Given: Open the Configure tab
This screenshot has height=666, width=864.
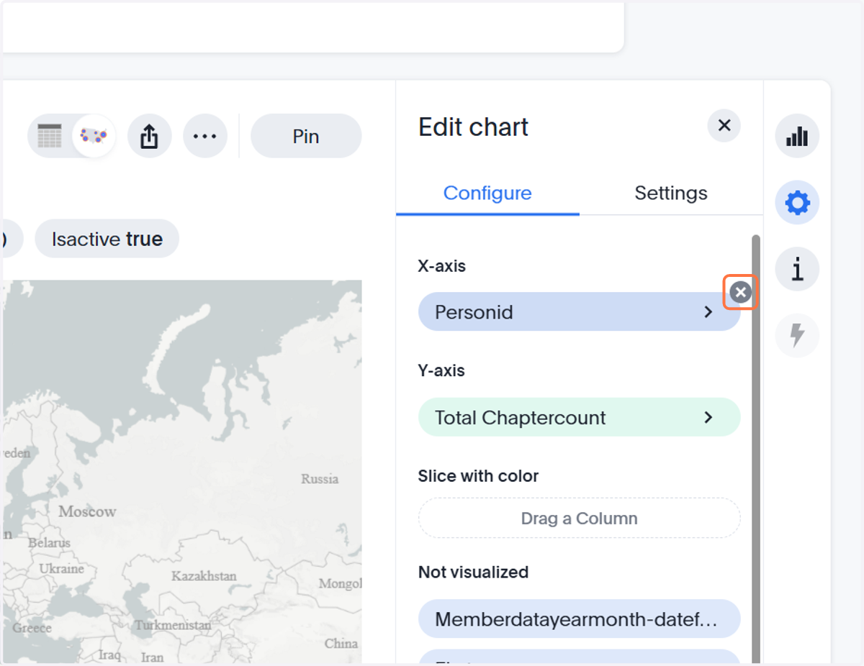Looking at the screenshot, I should (x=487, y=193).
